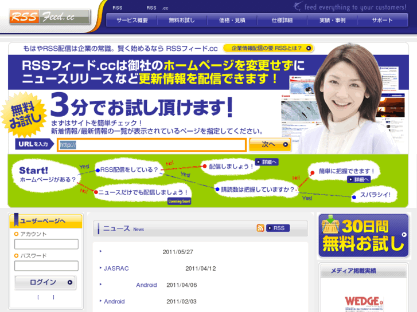Screen dimensions: 417x312
Task: Open the Android news dated 2011/02/03
Action: coord(114,301)
